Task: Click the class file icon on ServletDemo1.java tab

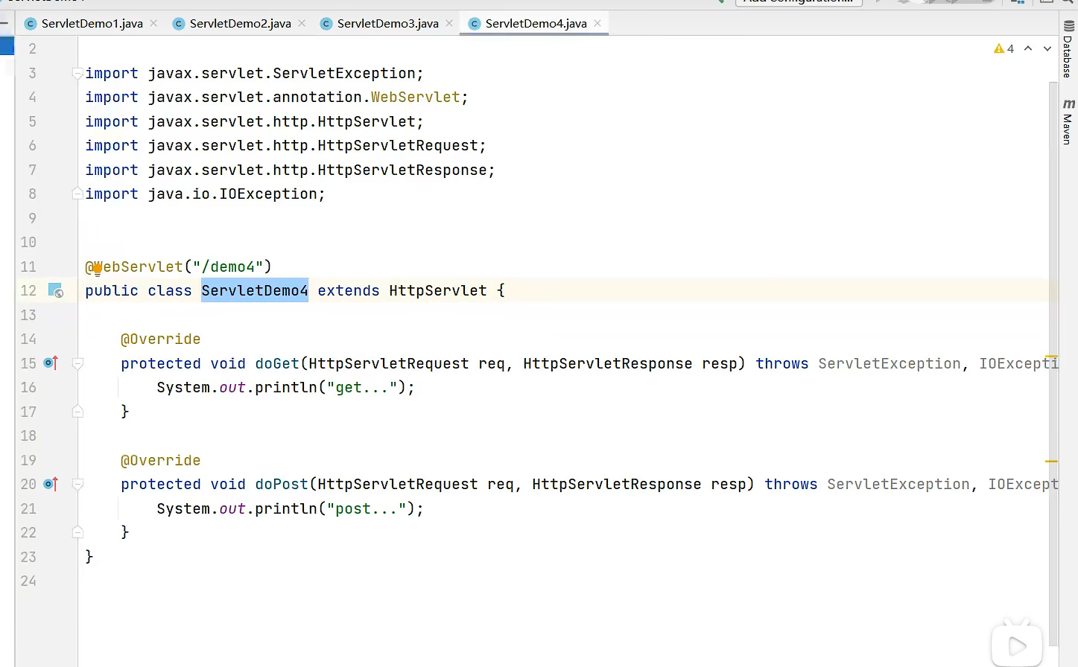Action: click(x=31, y=24)
